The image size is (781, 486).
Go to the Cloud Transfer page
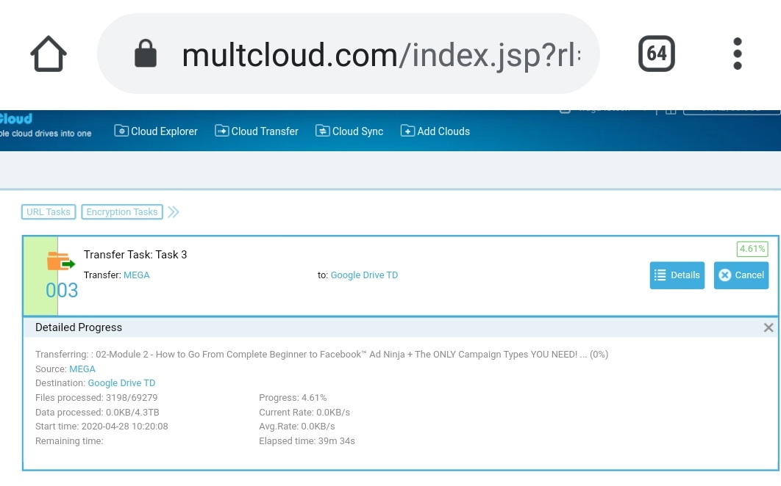tap(257, 131)
